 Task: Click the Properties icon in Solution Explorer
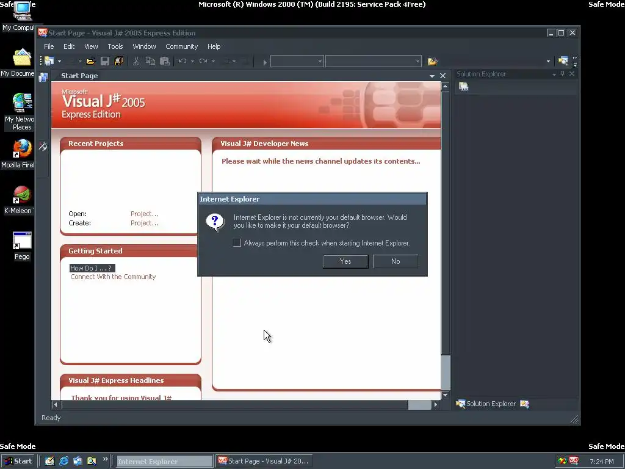[x=464, y=87]
